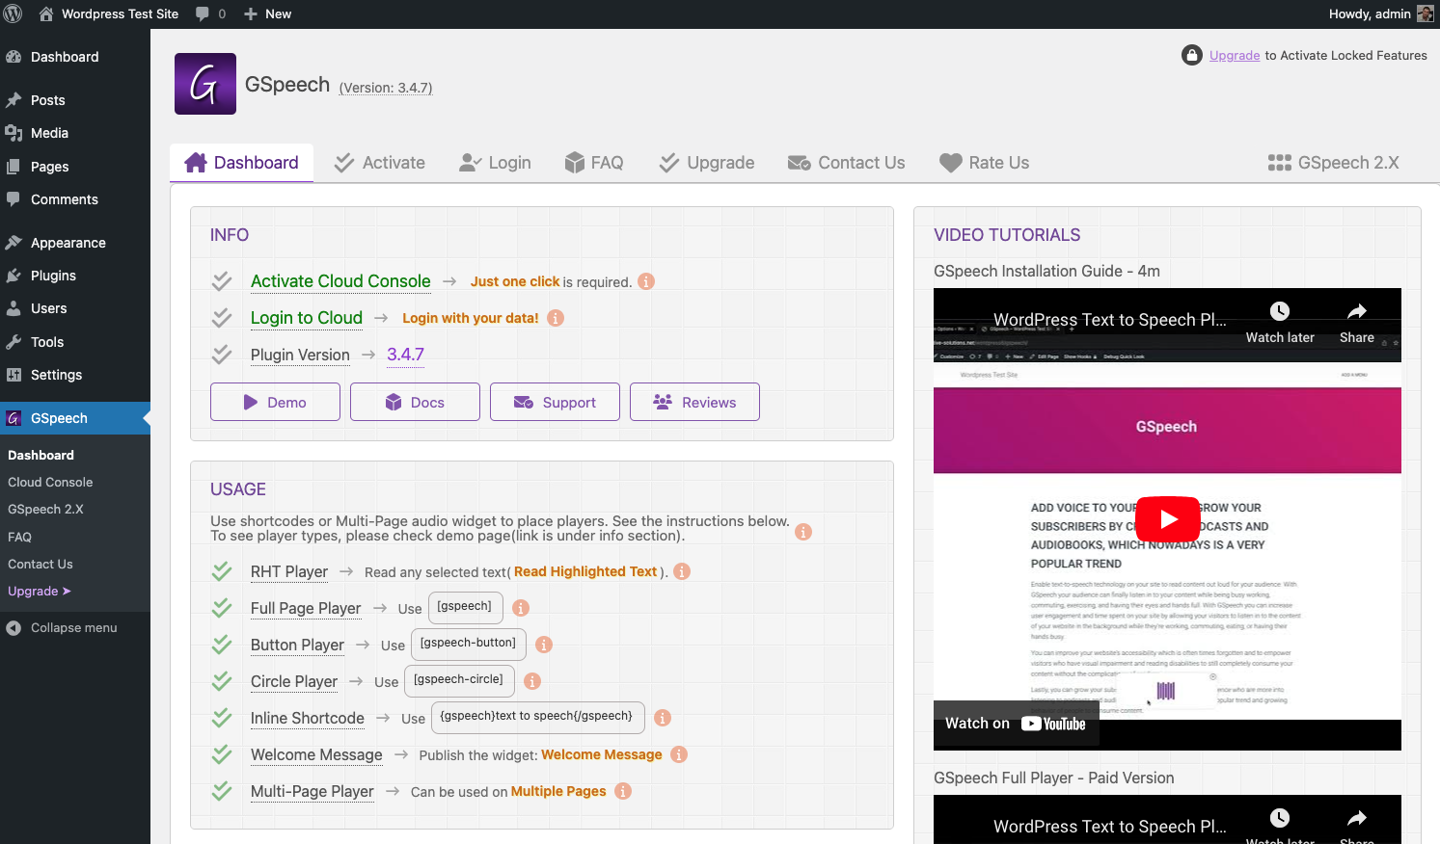Image resolution: width=1440 pixels, height=844 pixels.
Task: Click the Demo button
Action: [275, 402]
